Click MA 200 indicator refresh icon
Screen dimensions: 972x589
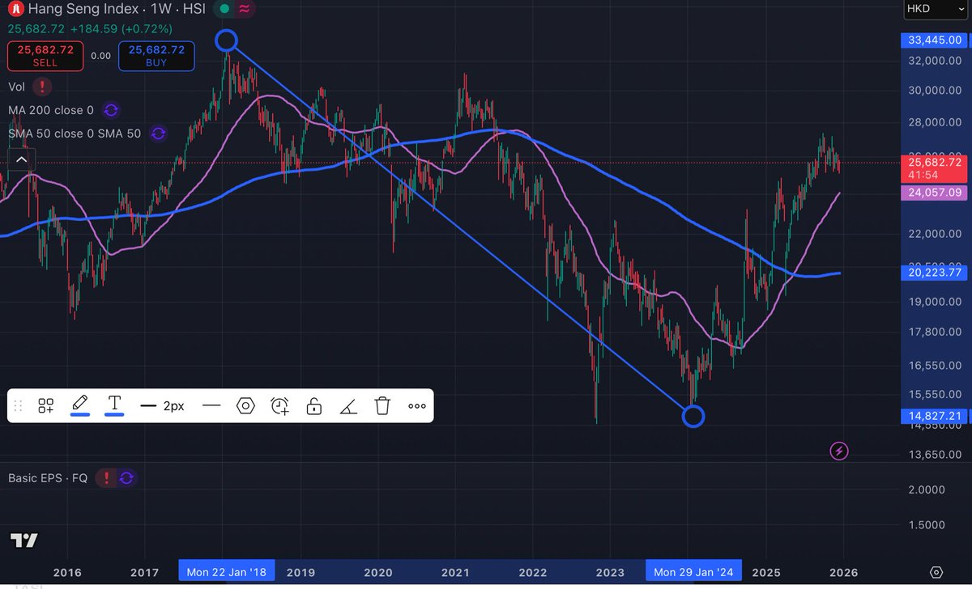111,110
